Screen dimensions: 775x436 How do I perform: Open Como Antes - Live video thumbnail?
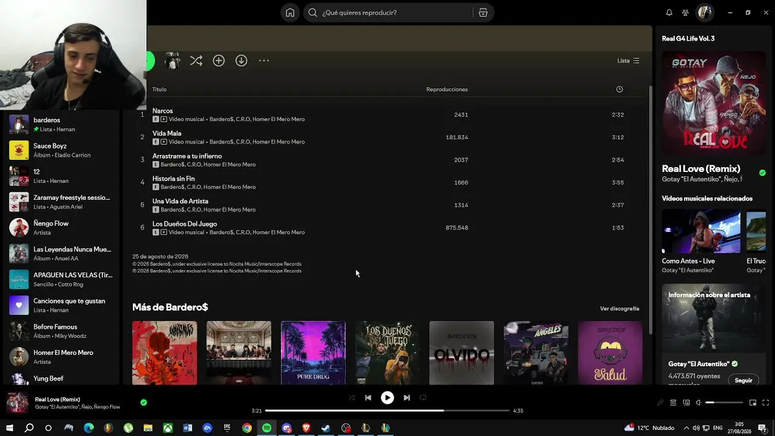(701, 231)
